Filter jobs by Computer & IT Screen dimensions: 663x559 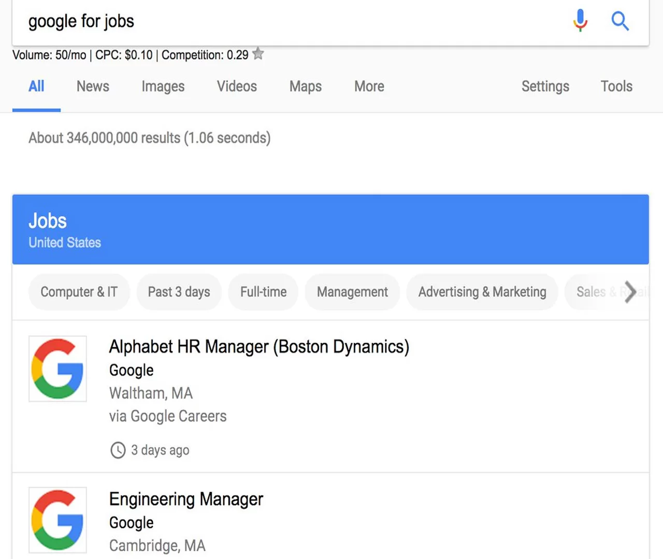click(79, 292)
